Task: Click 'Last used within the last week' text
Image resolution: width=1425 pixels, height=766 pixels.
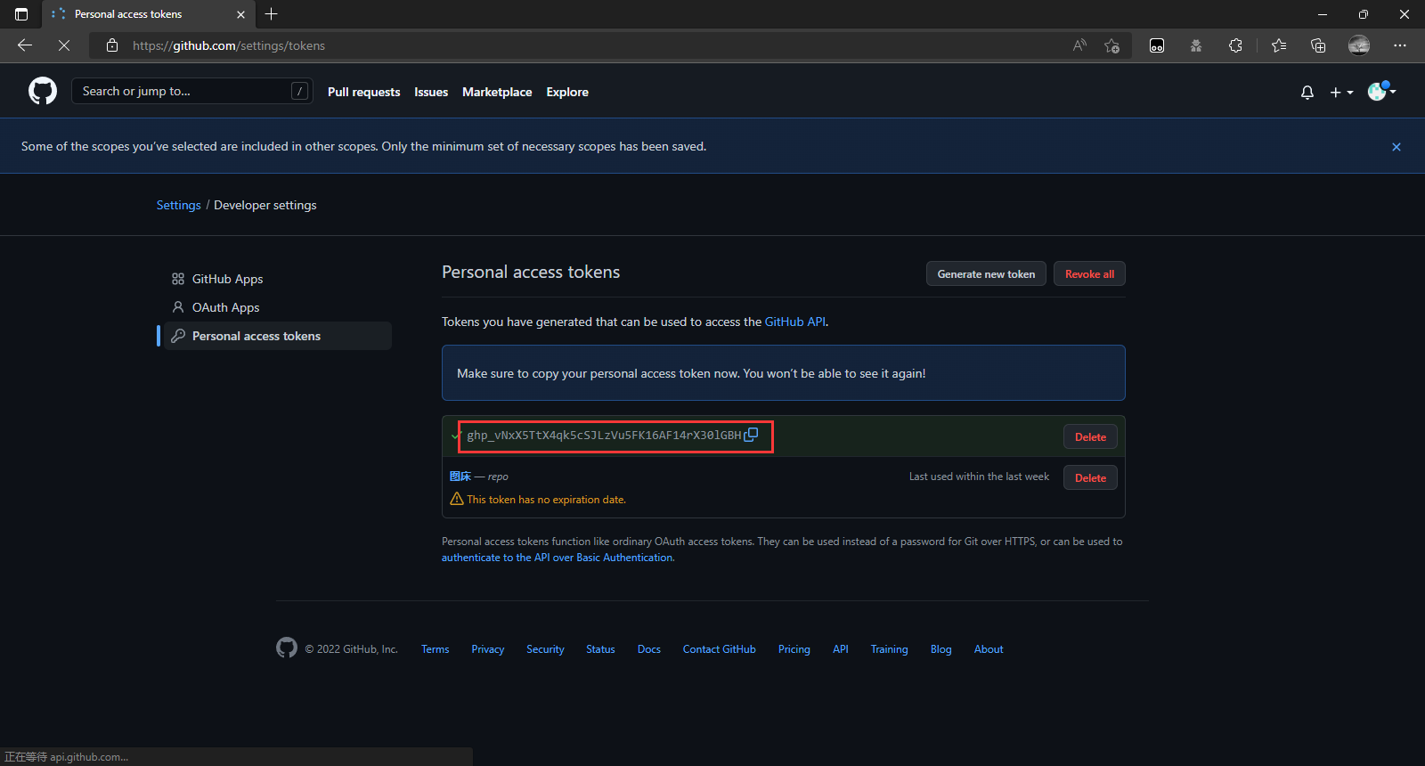Action: click(x=979, y=477)
